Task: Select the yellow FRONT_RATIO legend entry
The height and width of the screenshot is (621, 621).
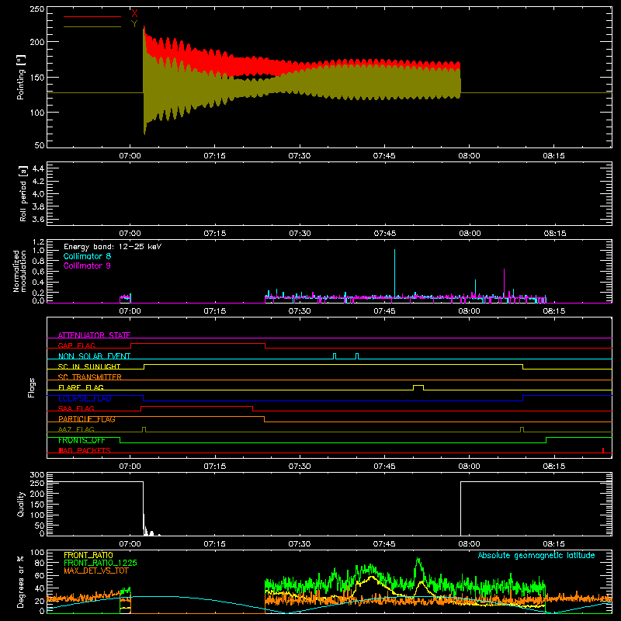Action: point(88,555)
